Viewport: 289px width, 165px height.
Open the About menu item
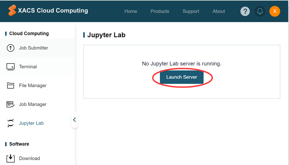219,11
